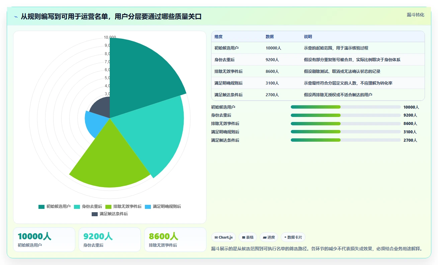Select the 进度 tag button

[269, 237]
